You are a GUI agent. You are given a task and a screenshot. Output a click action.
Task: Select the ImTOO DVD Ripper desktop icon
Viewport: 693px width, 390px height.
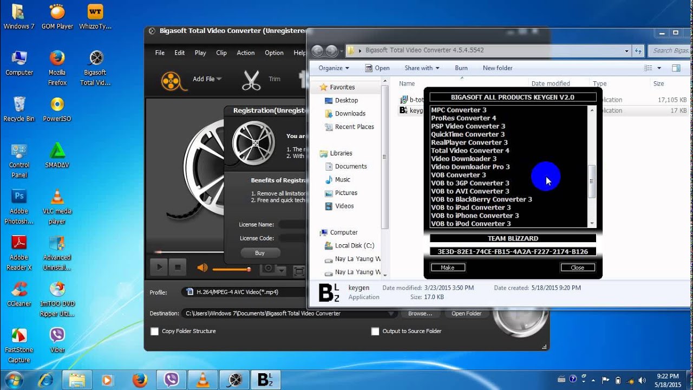pos(57,299)
